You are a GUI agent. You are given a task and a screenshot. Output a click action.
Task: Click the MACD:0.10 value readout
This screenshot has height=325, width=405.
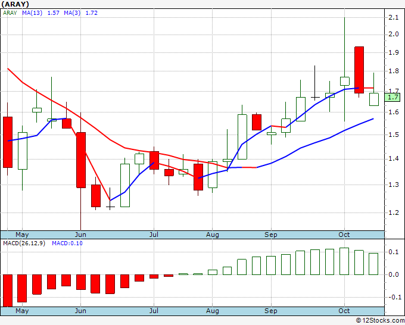[x=67, y=243]
